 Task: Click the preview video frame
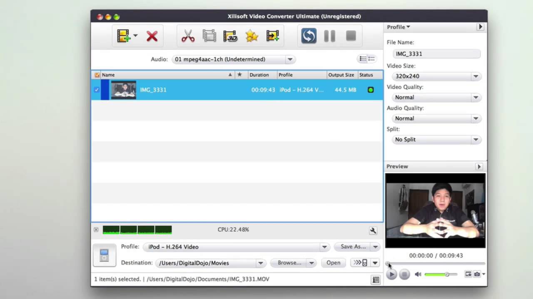point(435,211)
